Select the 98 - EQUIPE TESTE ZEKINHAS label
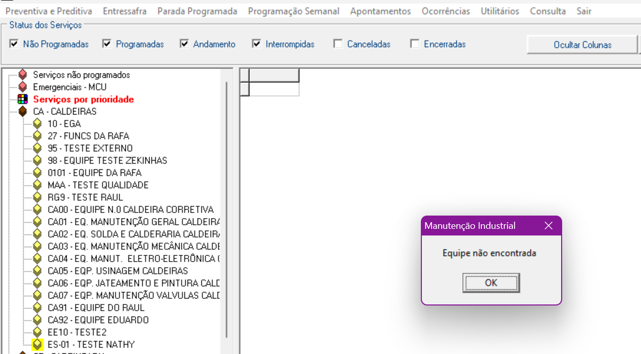Image resolution: width=641 pixels, height=354 pixels. coord(108,160)
